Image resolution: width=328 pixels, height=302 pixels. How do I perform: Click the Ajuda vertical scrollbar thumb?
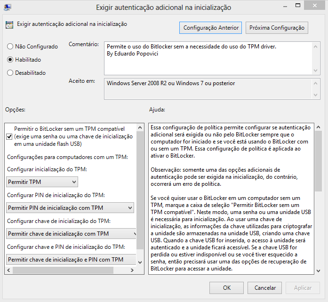pyautogui.click(x=319, y=161)
